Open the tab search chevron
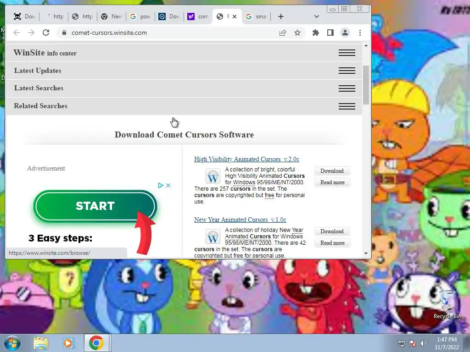 [317, 16]
